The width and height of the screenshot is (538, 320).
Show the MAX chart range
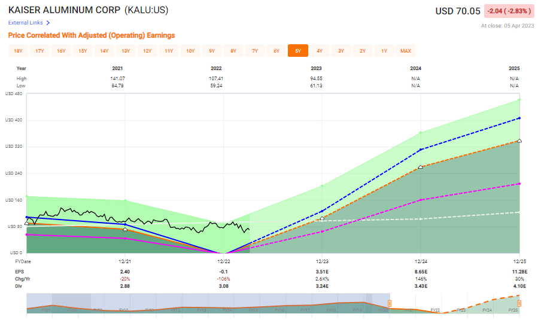click(406, 51)
